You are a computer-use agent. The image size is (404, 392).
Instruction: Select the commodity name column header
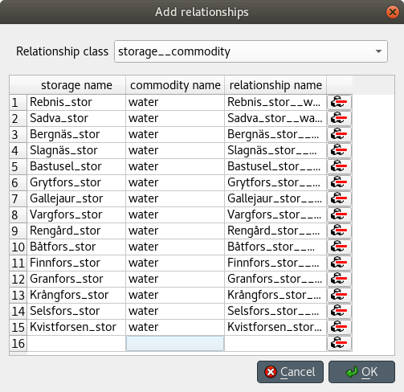(x=175, y=85)
